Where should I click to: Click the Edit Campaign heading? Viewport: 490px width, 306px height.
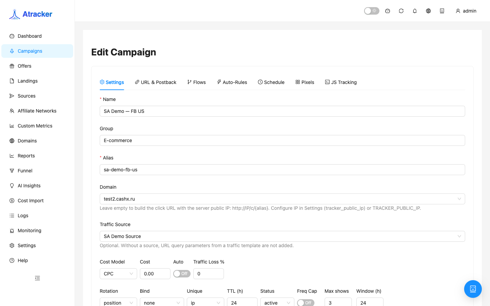(x=124, y=52)
